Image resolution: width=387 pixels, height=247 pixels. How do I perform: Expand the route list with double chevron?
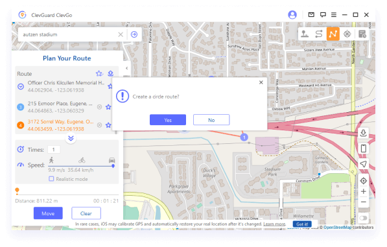click(71, 138)
